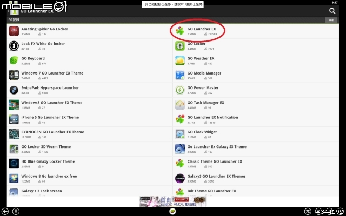Select the GO Task Manager EX title
Screen dimensions: 346x216
(205, 103)
